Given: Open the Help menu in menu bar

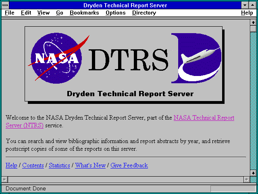Looking at the screenshot, I should [x=247, y=13].
